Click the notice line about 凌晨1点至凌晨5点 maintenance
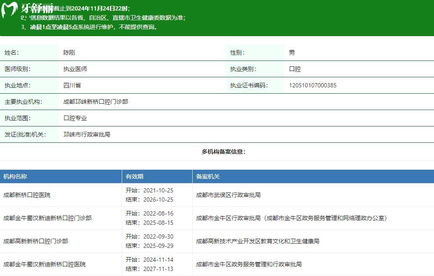The image size is (434, 276). [89, 27]
